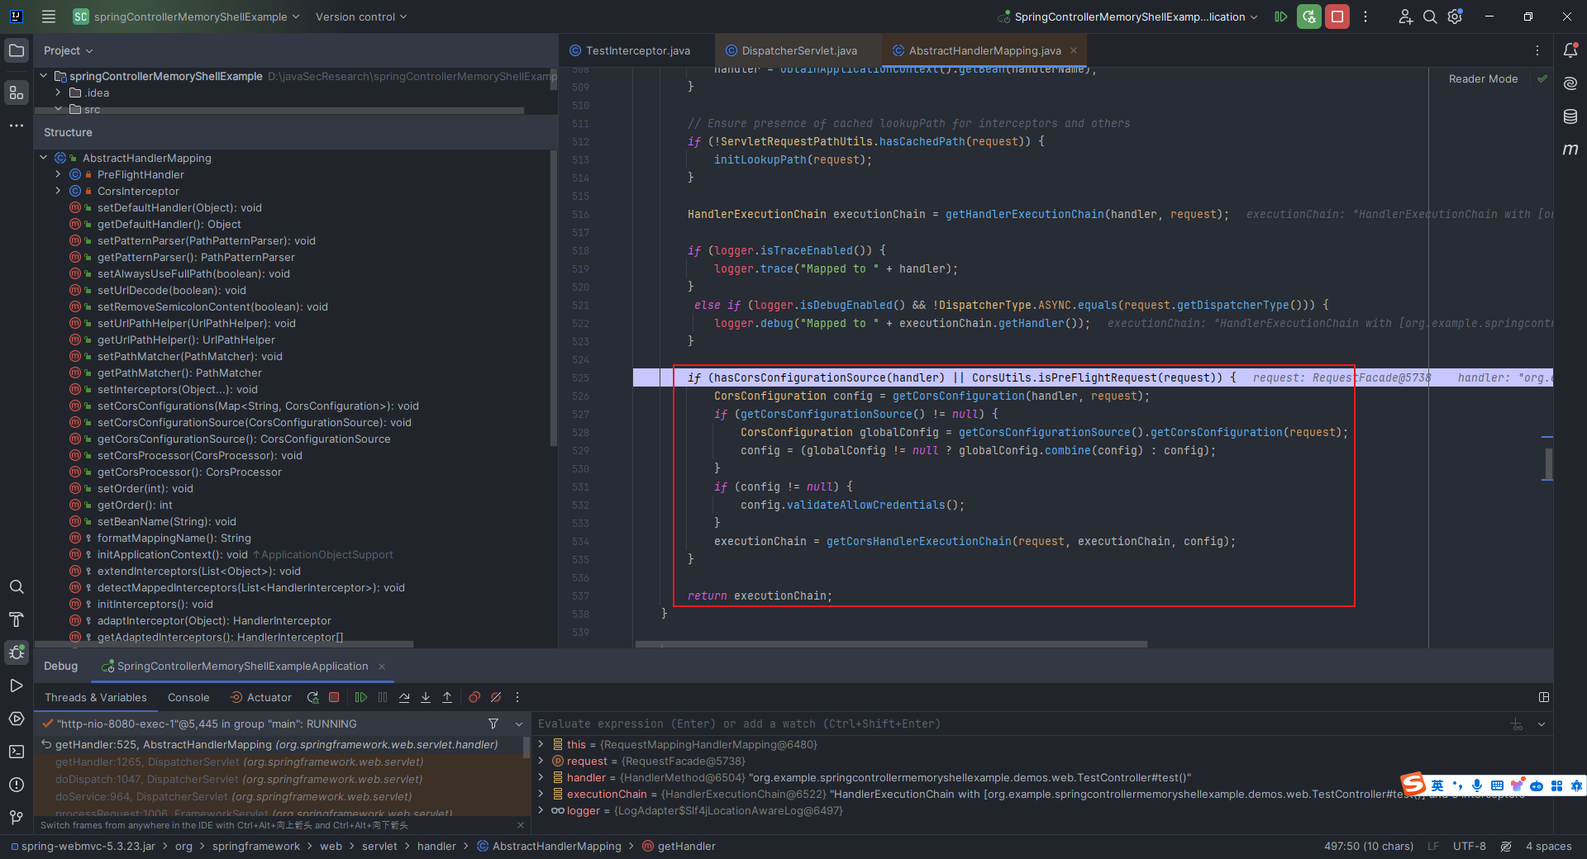Open thread selector dropdown
Viewport: 1587px width, 859px height.
(x=519, y=724)
